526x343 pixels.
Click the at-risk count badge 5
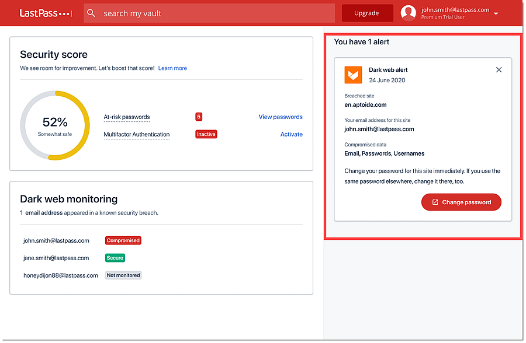pyautogui.click(x=199, y=117)
